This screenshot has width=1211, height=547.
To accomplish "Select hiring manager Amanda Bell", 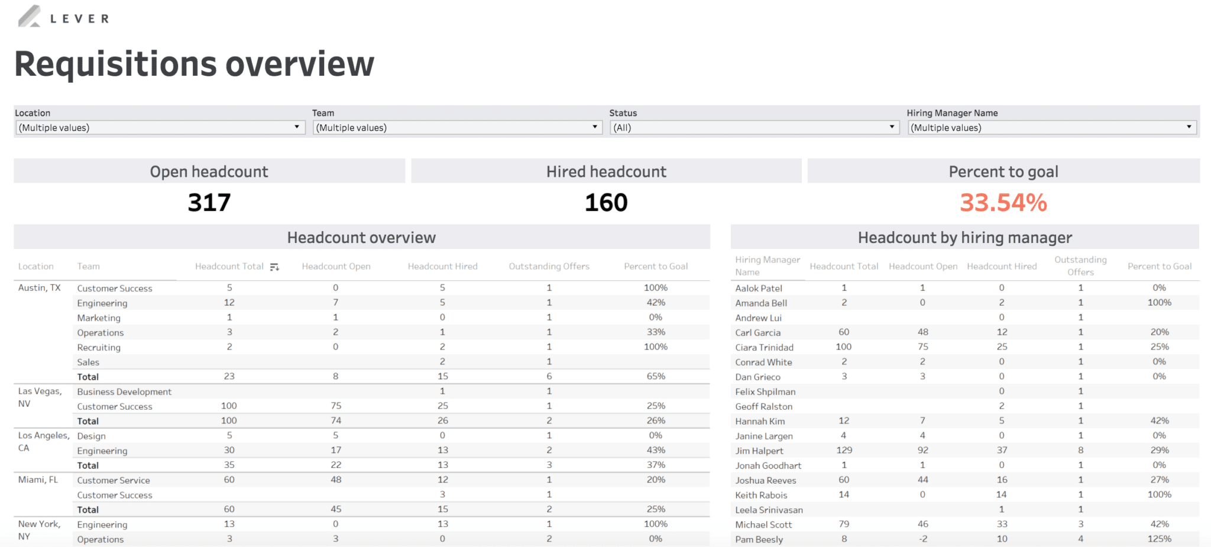I will point(761,303).
